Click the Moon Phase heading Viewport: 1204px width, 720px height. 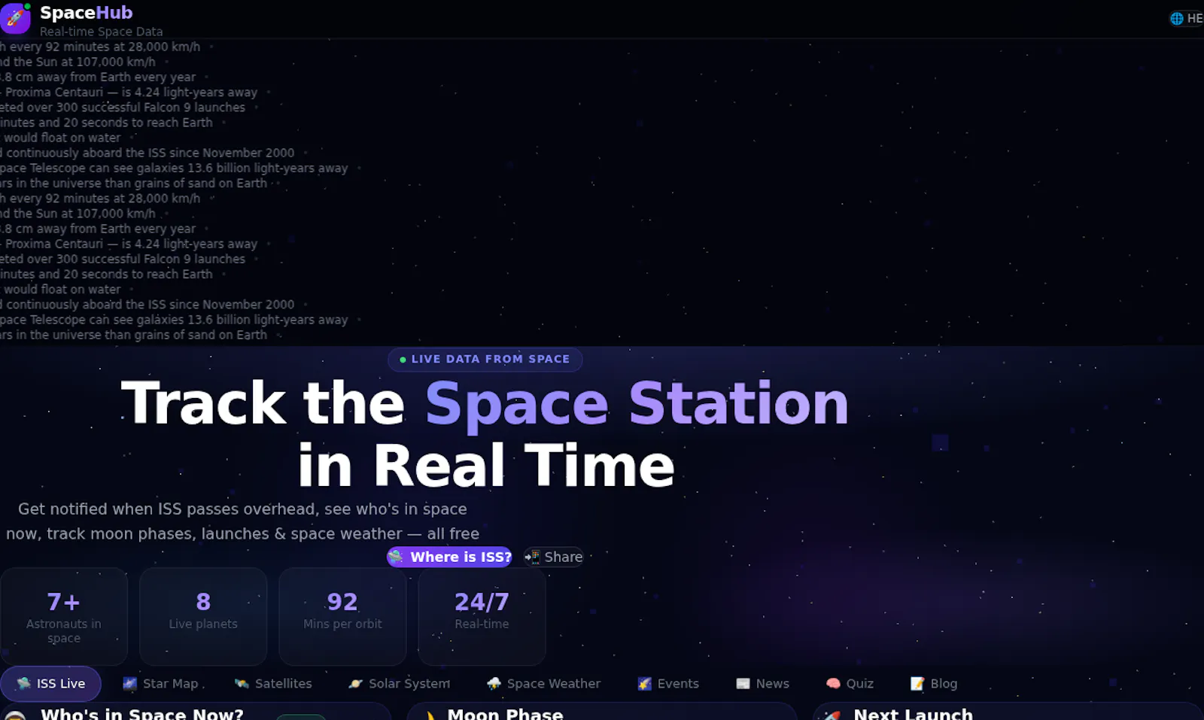505,713
